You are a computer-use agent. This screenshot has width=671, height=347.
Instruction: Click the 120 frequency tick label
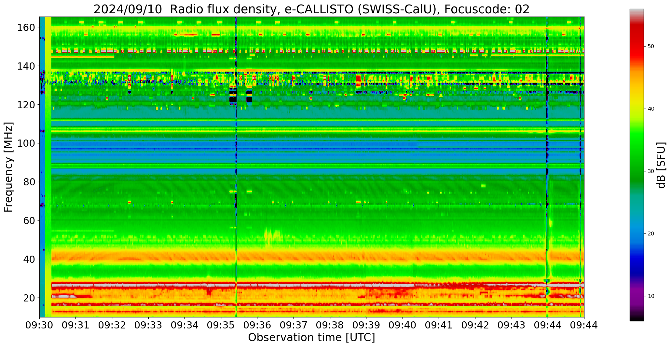tap(26, 105)
